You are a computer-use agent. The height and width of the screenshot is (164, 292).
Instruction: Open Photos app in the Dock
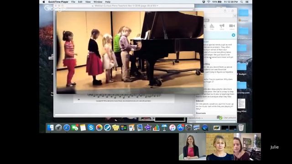pyautogui.click(x=99, y=128)
